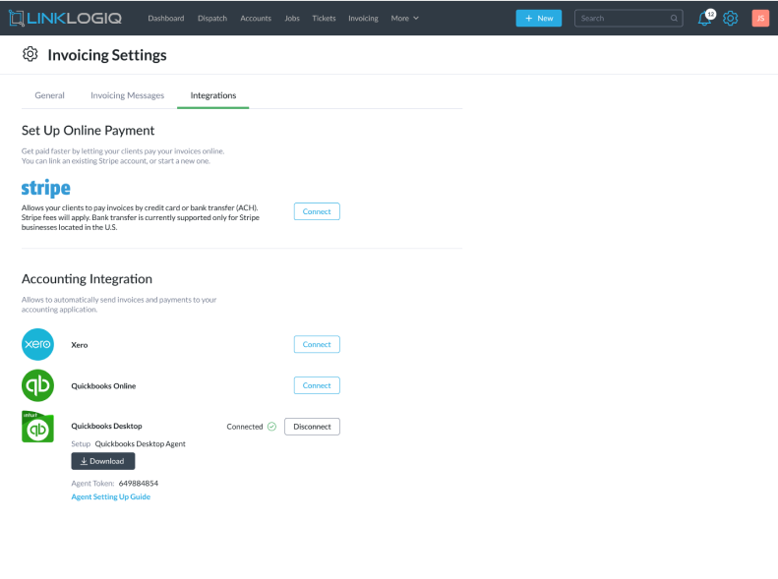Connect Xero integration
778x579 pixels.
pyautogui.click(x=317, y=344)
